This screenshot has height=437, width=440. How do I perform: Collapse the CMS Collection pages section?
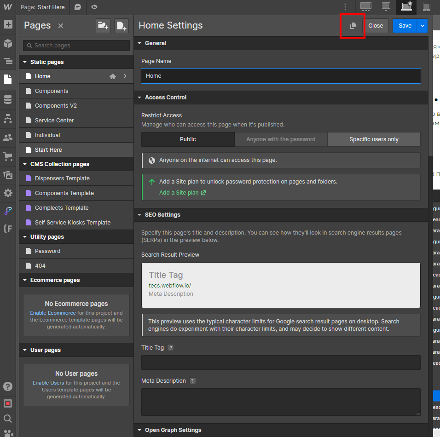(x=25, y=164)
